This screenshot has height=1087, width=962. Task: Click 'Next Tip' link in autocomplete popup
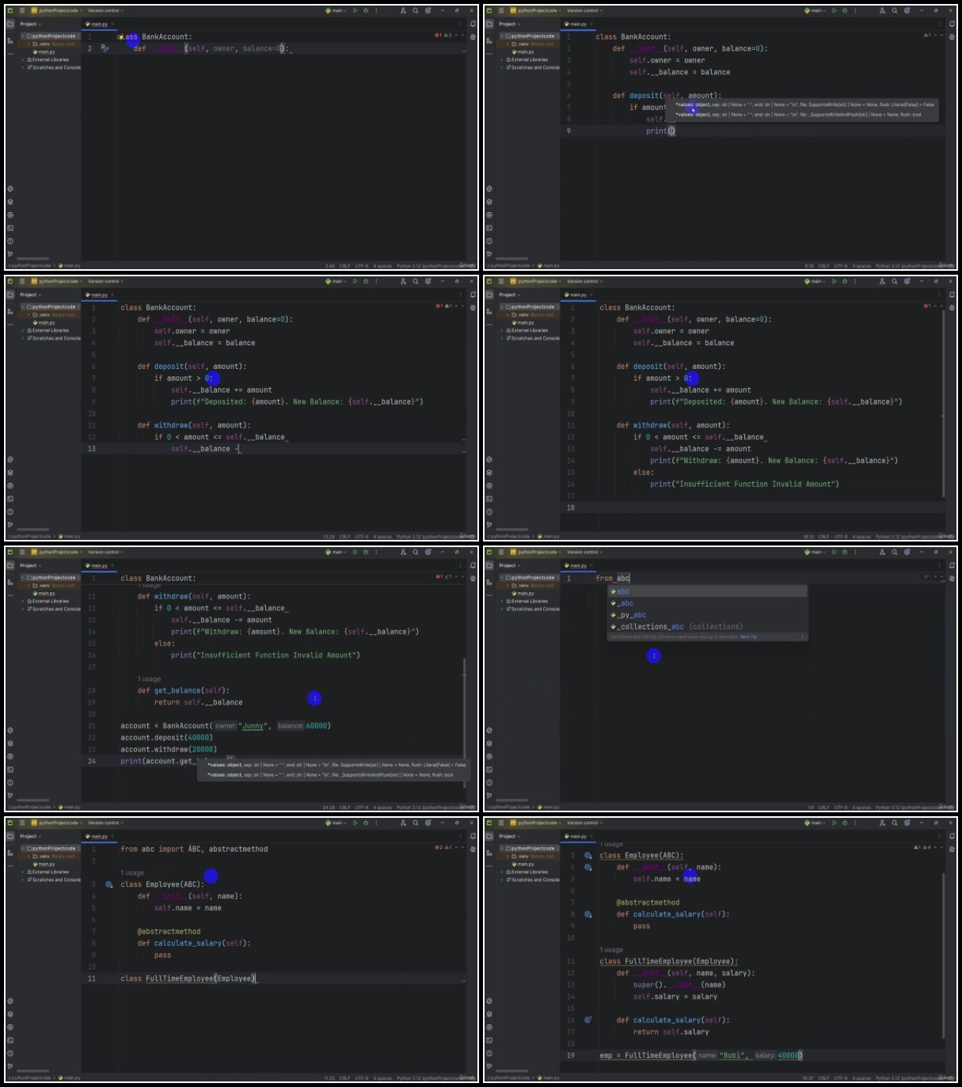point(748,637)
